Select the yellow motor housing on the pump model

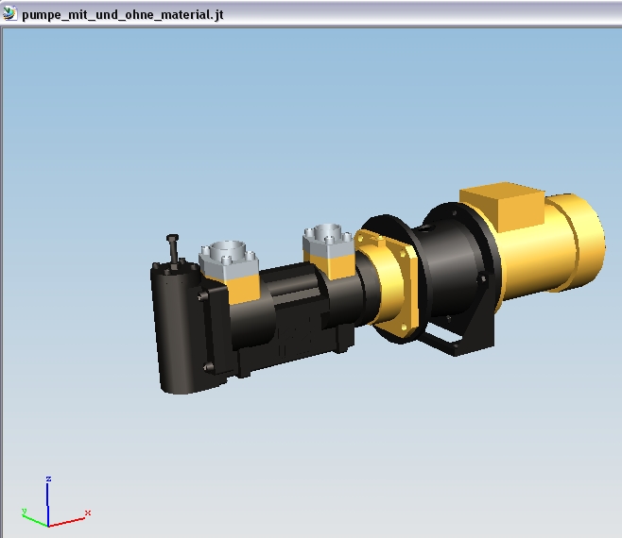click(553, 249)
